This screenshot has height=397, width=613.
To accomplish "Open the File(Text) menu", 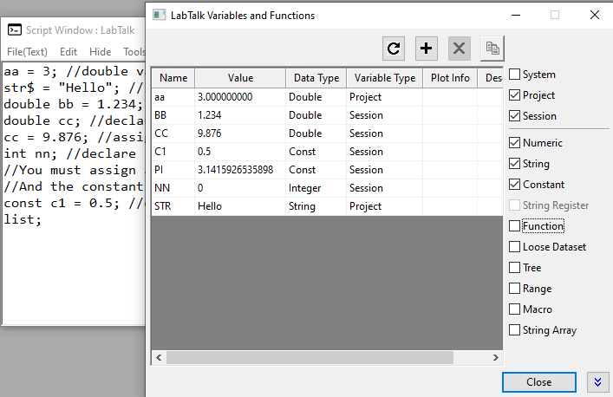I will [28, 51].
